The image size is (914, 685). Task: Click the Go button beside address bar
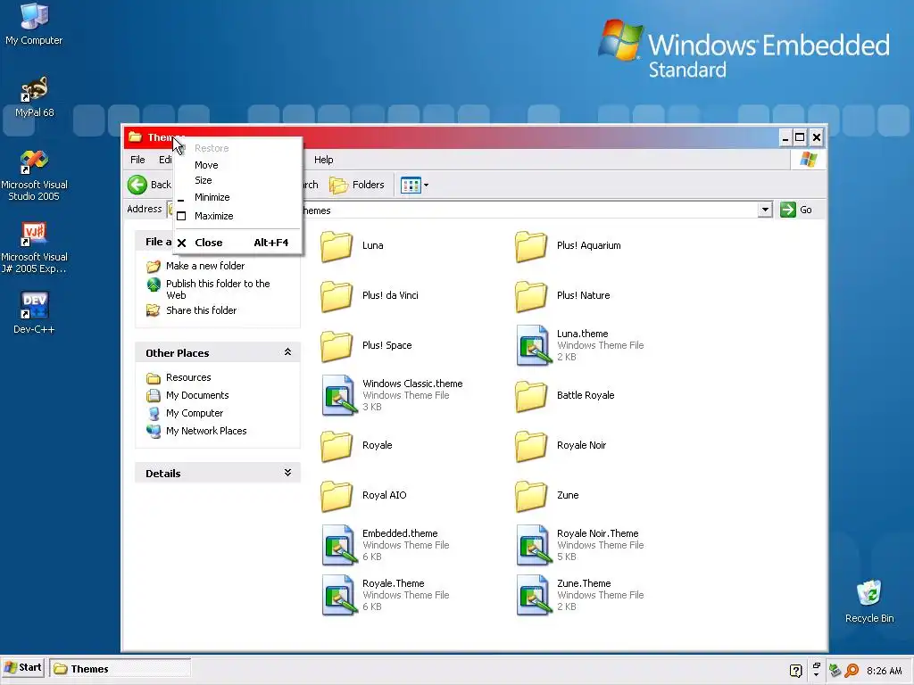coord(796,210)
